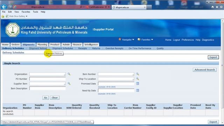Click the address bar search magnifier icon
This screenshot has height=126, width=224.
pyautogui.click(x=81, y=7)
